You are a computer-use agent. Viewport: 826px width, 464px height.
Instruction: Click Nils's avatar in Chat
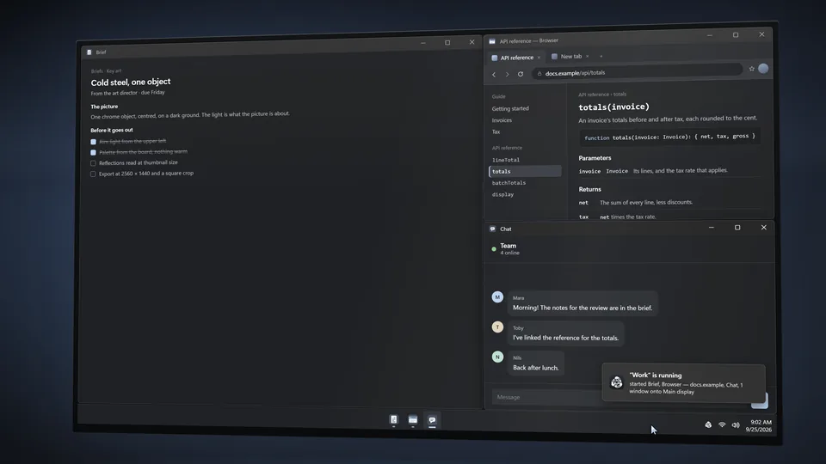[497, 357]
